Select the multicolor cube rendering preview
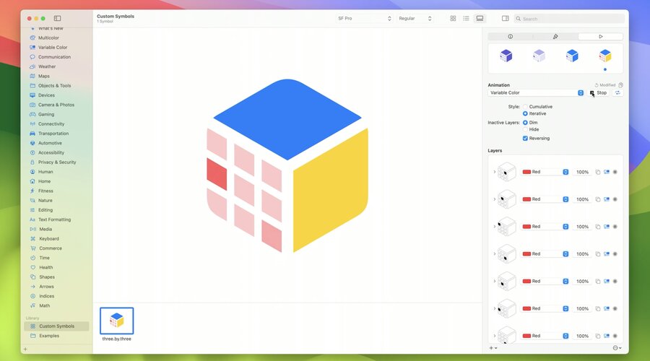 (605, 56)
